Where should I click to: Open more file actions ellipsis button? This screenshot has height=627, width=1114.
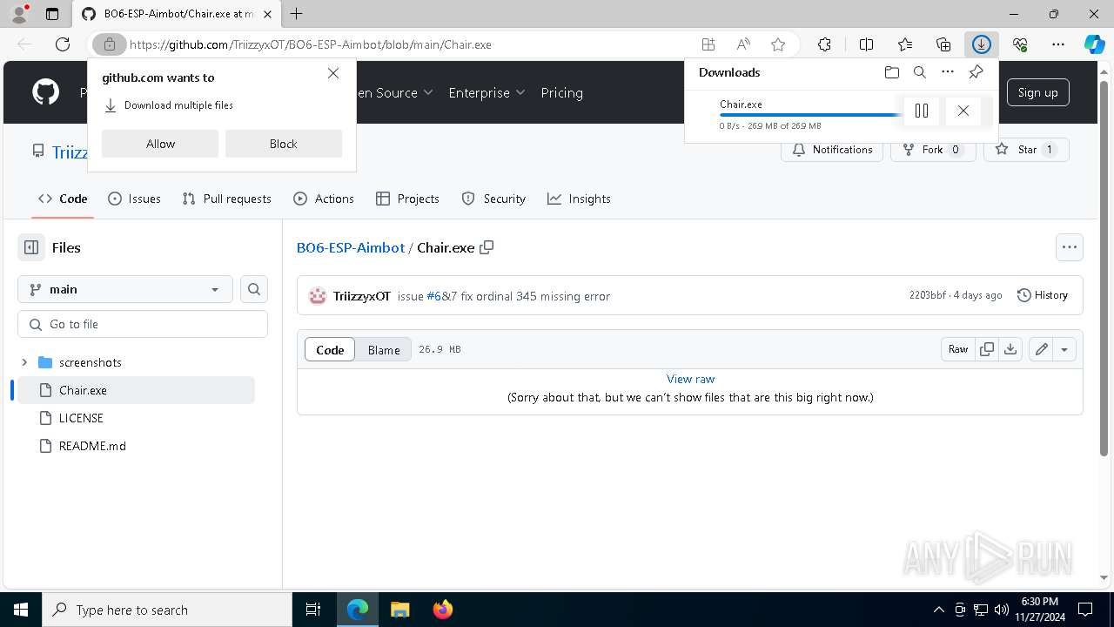coord(1070,247)
